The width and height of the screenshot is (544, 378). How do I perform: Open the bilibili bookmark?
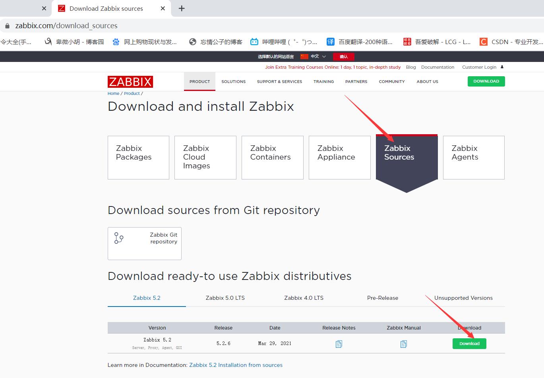284,42
